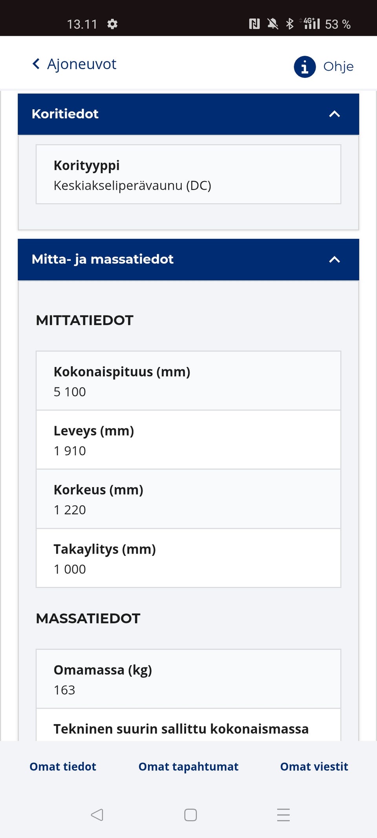Tap the Kokonaispituus (mm) row

tap(188, 381)
